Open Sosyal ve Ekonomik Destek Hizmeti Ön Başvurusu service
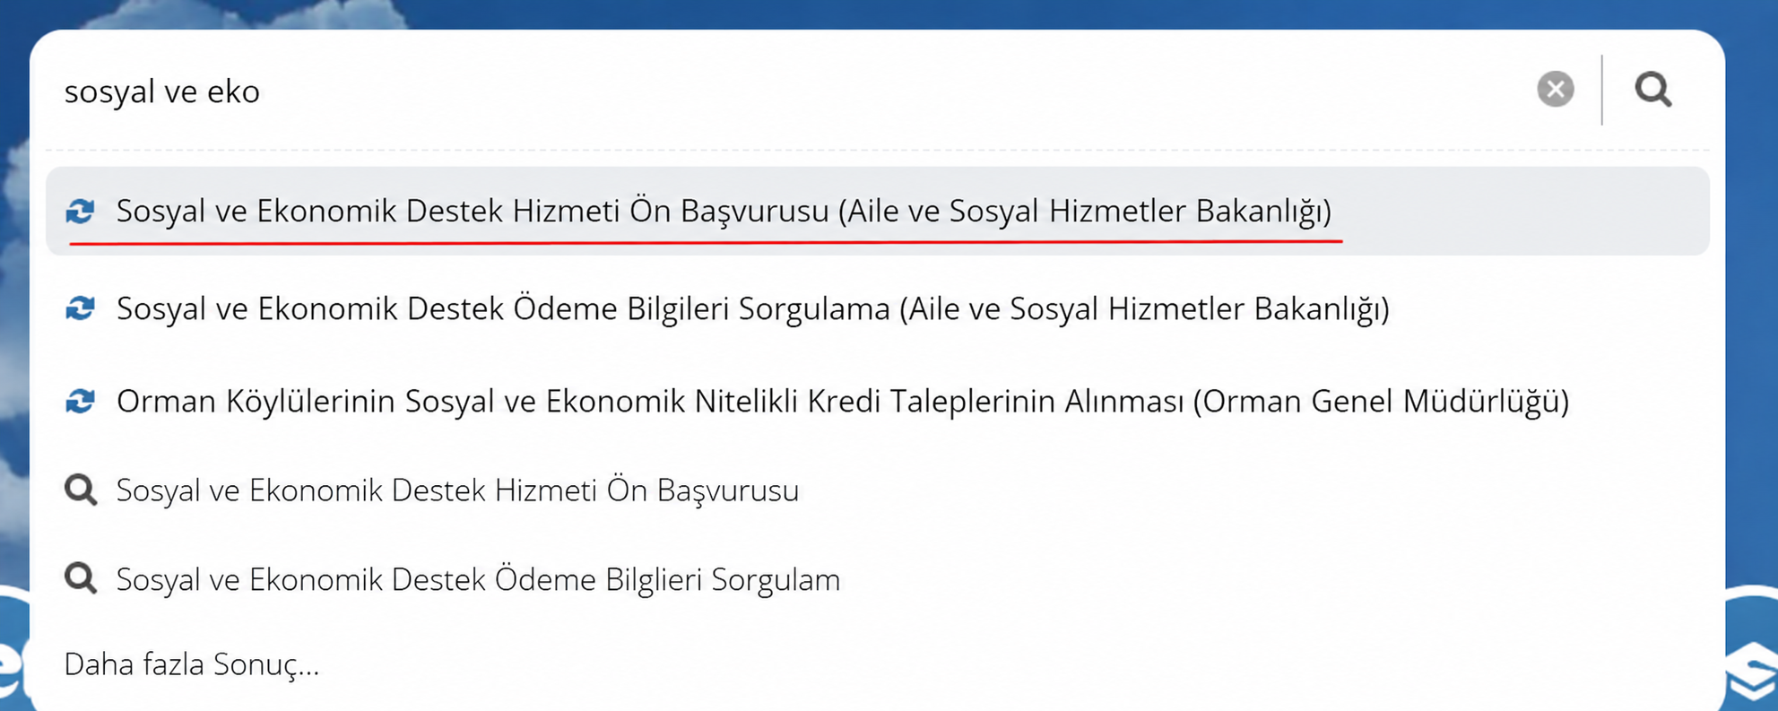Image resolution: width=1778 pixels, height=711 pixels. point(877,211)
